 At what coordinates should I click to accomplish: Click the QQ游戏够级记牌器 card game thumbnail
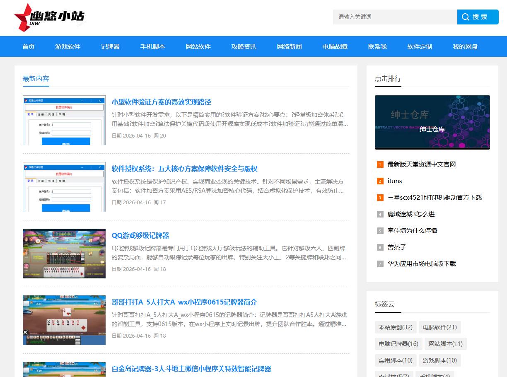64,254
